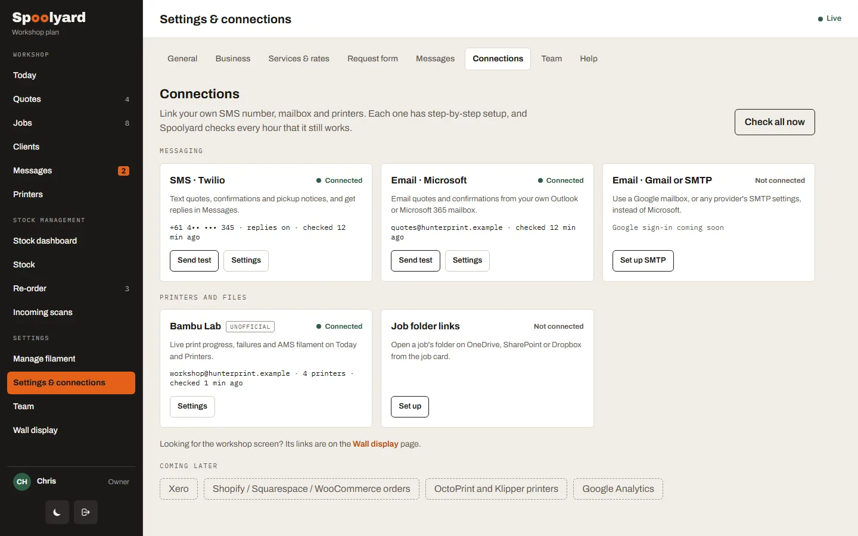Open Incoming scans

coord(71,313)
